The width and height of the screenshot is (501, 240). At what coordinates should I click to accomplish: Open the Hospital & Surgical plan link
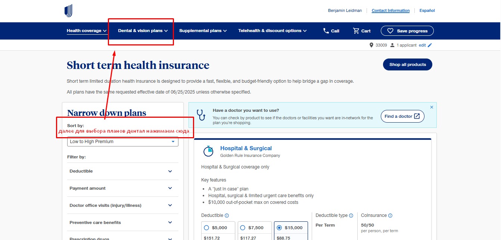[246, 148]
